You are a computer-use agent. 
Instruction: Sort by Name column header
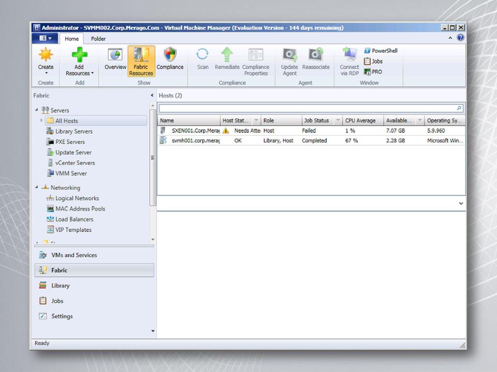pyautogui.click(x=189, y=120)
